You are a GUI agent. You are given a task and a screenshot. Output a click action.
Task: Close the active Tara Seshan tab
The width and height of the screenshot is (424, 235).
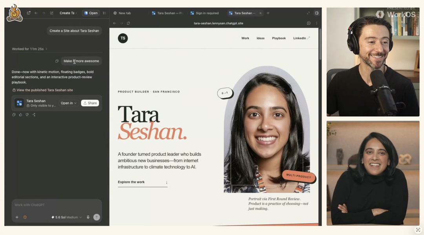click(260, 13)
